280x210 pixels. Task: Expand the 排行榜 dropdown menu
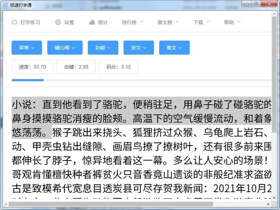click(x=132, y=22)
